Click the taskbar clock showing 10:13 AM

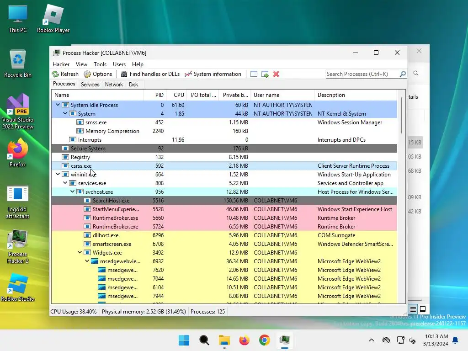(436, 340)
